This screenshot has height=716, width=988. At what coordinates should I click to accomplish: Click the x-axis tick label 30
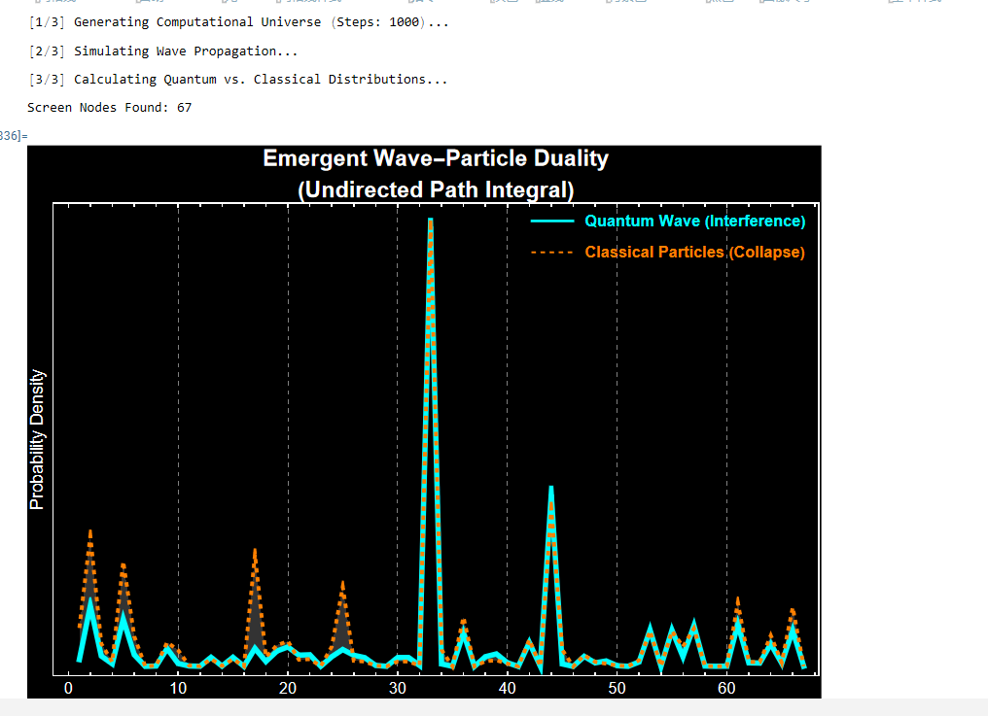click(397, 689)
